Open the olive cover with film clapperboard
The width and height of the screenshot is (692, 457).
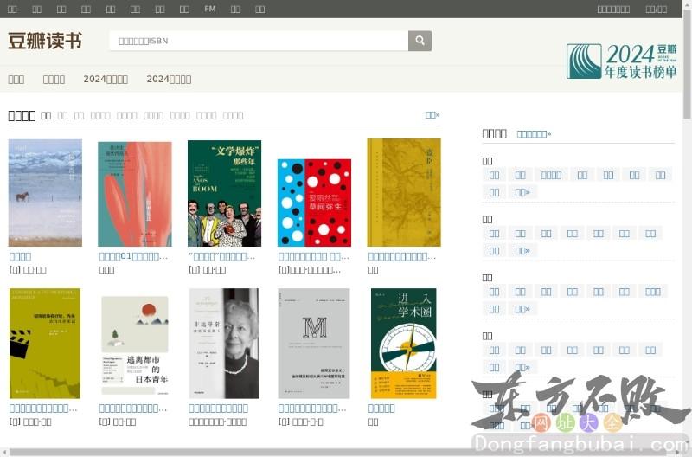[x=44, y=344]
